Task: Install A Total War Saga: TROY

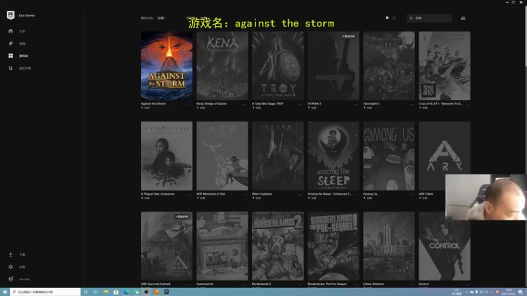Action: click(x=256, y=108)
